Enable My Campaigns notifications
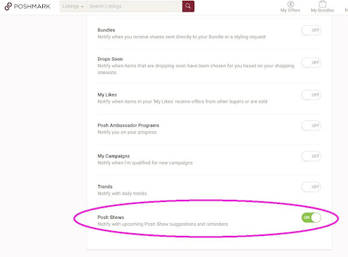 pos(311,156)
